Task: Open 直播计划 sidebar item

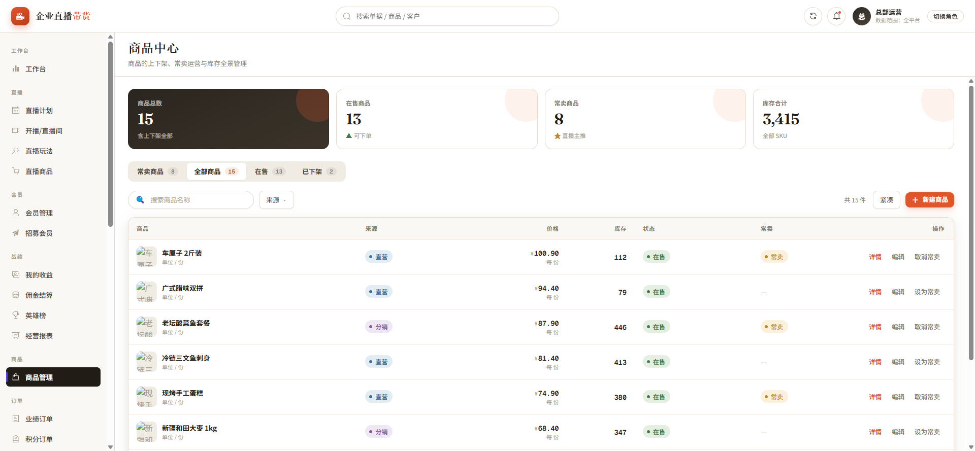Action: coord(53,111)
